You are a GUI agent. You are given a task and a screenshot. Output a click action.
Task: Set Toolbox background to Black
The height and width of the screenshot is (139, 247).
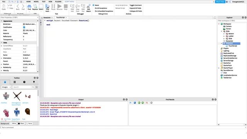21,124
